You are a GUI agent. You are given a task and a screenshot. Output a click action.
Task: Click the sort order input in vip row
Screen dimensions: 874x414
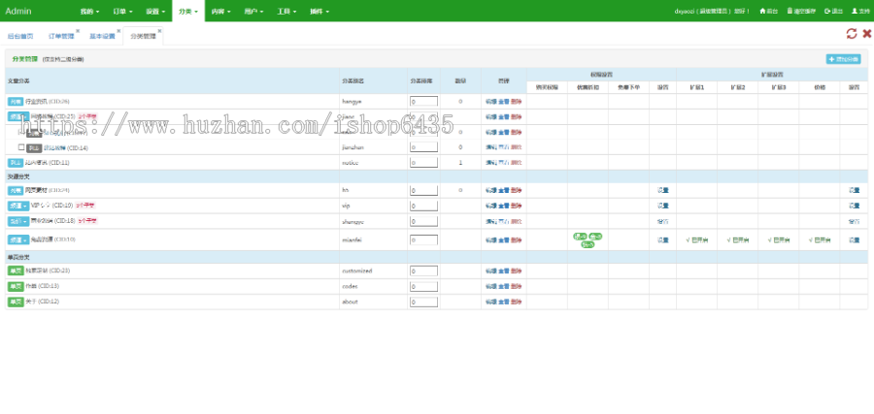423,206
